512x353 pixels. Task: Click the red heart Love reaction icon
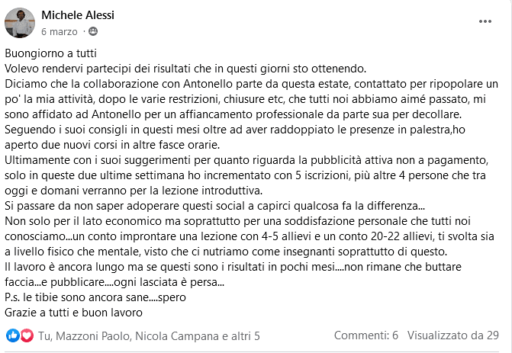click(26, 335)
